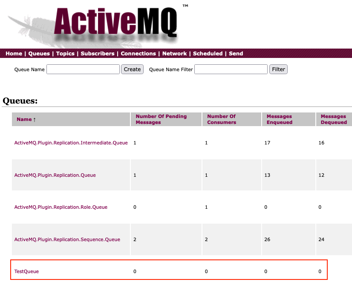
Task: Select dequeued value 16 in Intermediate.Queue row
Action: coord(321,143)
